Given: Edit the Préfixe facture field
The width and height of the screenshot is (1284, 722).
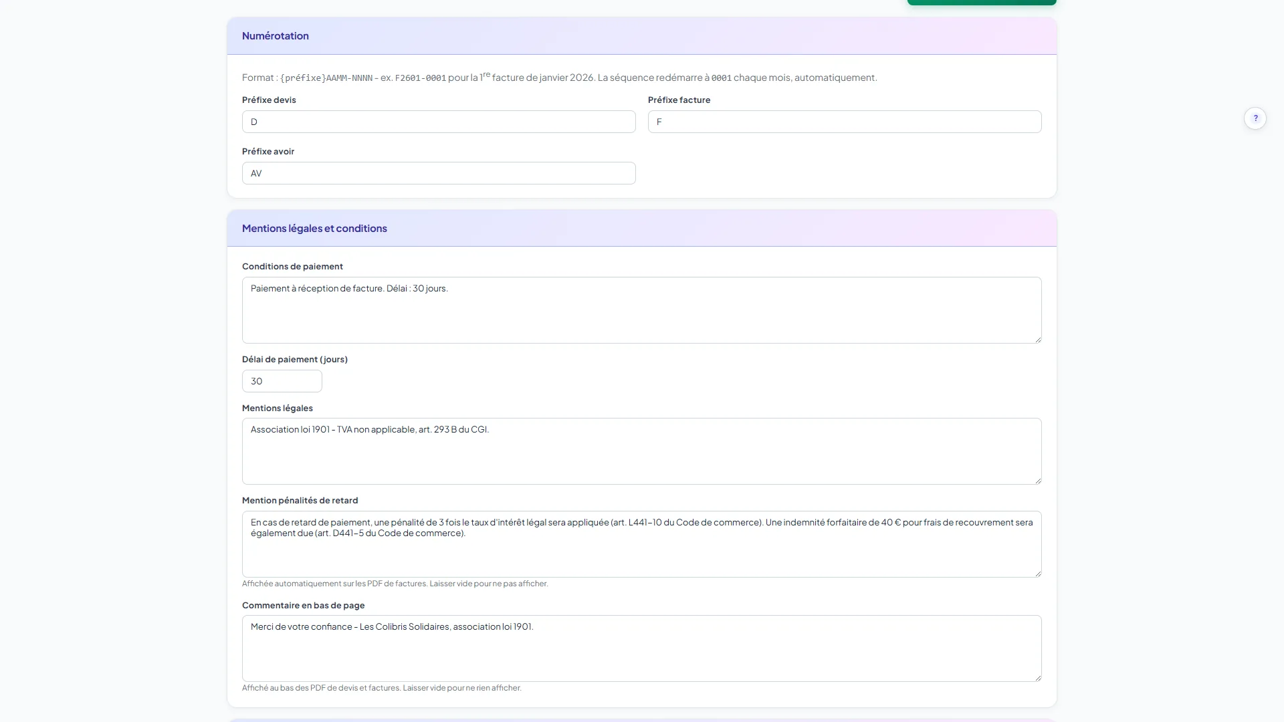Looking at the screenshot, I should coord(845,122).
